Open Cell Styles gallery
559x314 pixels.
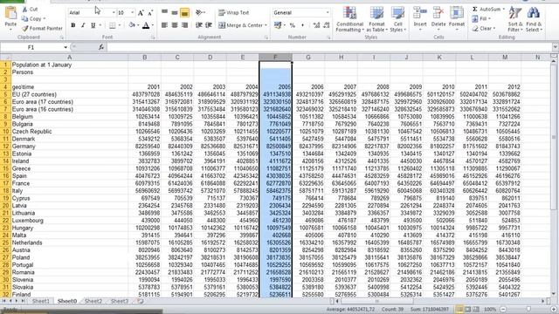(x=398, y=19)
